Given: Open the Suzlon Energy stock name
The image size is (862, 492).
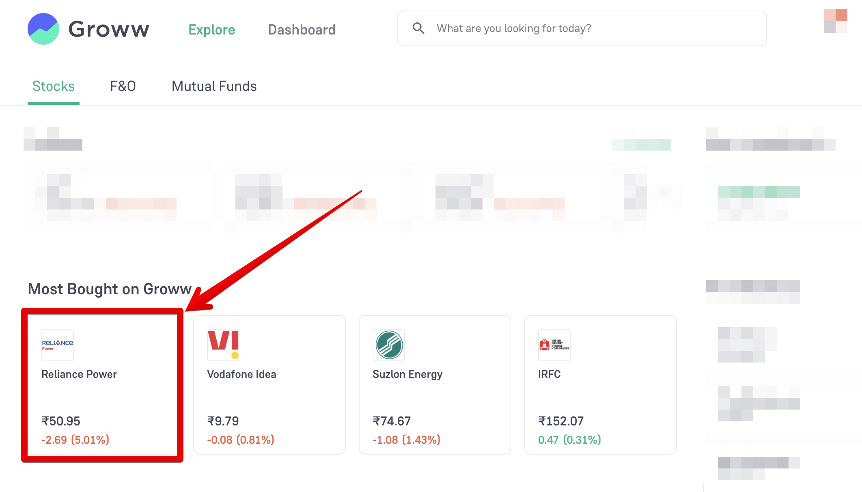Looking at the screenshot, I should (407, 374).
